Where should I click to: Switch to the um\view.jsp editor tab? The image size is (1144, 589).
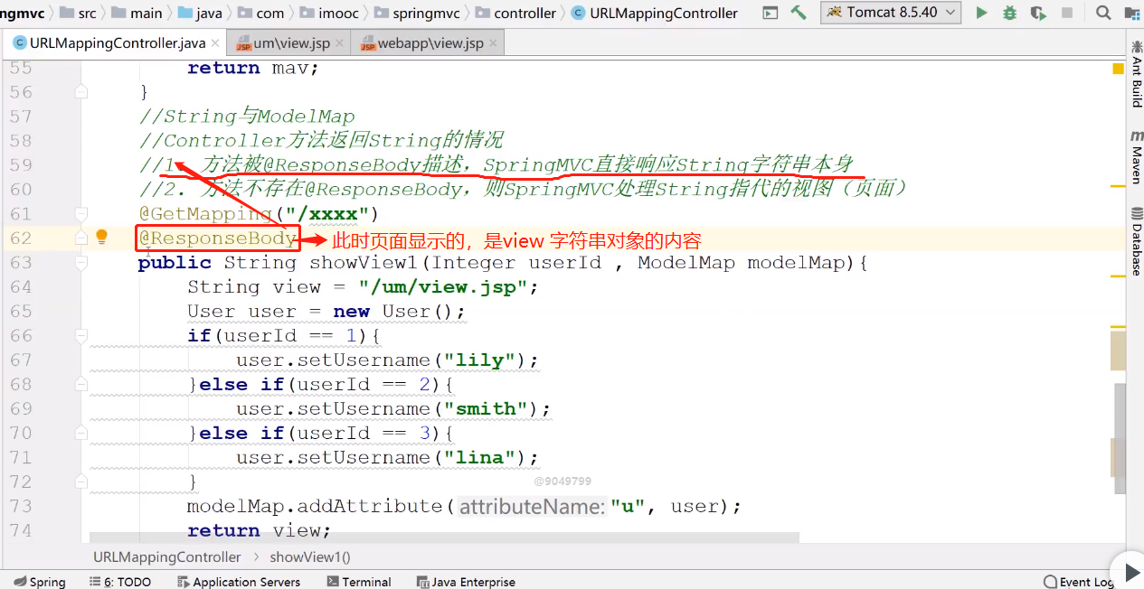pyautogui.click(x=291, y=43)
